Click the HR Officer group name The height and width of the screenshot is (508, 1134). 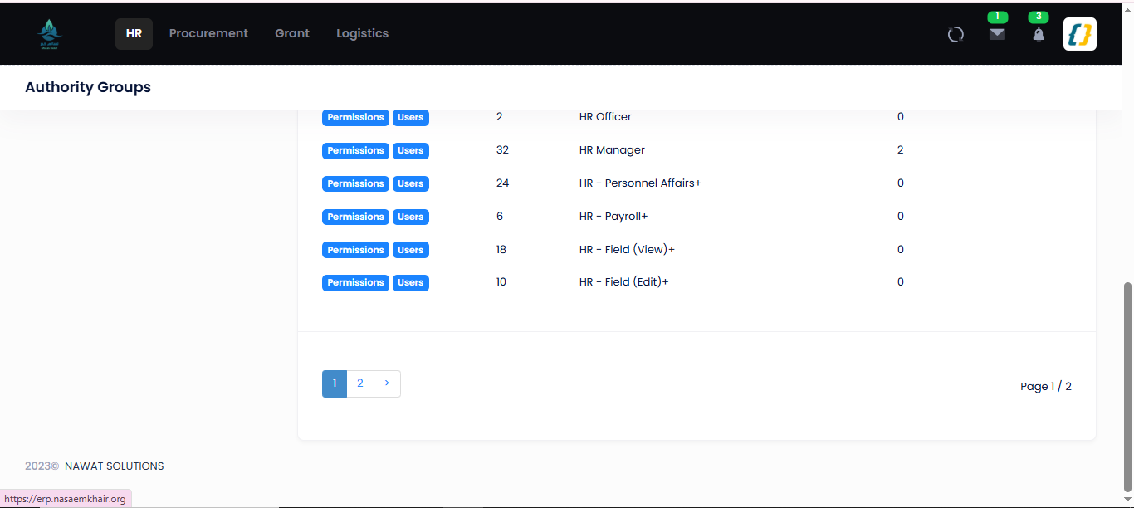(605, 117)
